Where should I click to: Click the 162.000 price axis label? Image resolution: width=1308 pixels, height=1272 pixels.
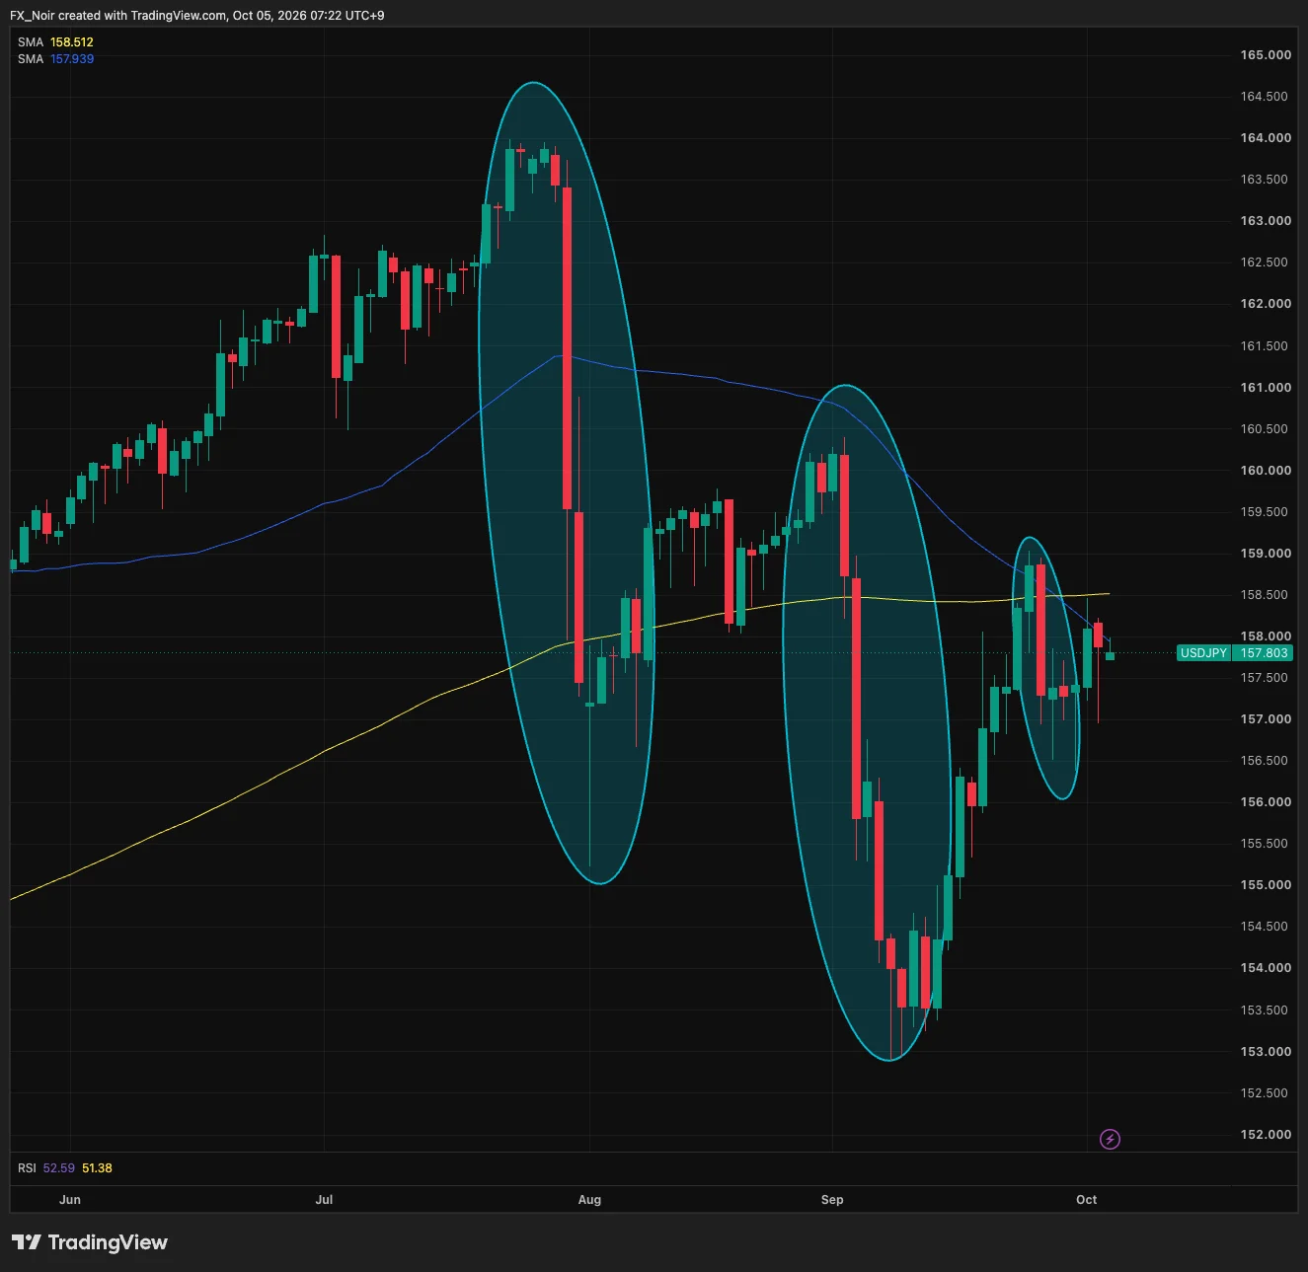[1266, 304]
